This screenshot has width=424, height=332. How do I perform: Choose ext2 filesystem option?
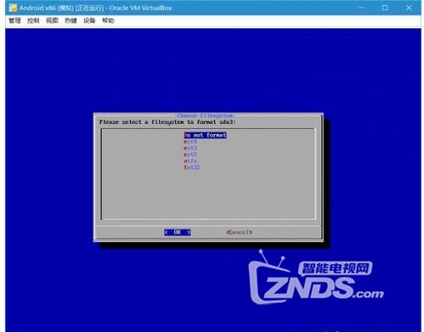pyautogui.click(x=190, y=155)
